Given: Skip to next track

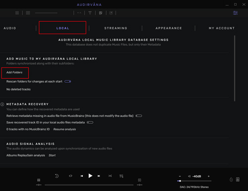Looking at the screenshot, I should 99,176.
